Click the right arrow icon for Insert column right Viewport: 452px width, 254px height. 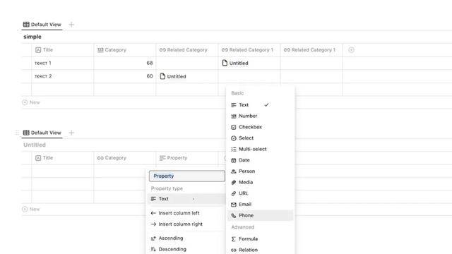click(x=153, y=224)
